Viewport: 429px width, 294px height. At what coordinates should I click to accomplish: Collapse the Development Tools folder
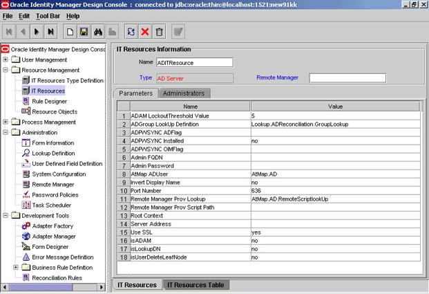point(6,215)
